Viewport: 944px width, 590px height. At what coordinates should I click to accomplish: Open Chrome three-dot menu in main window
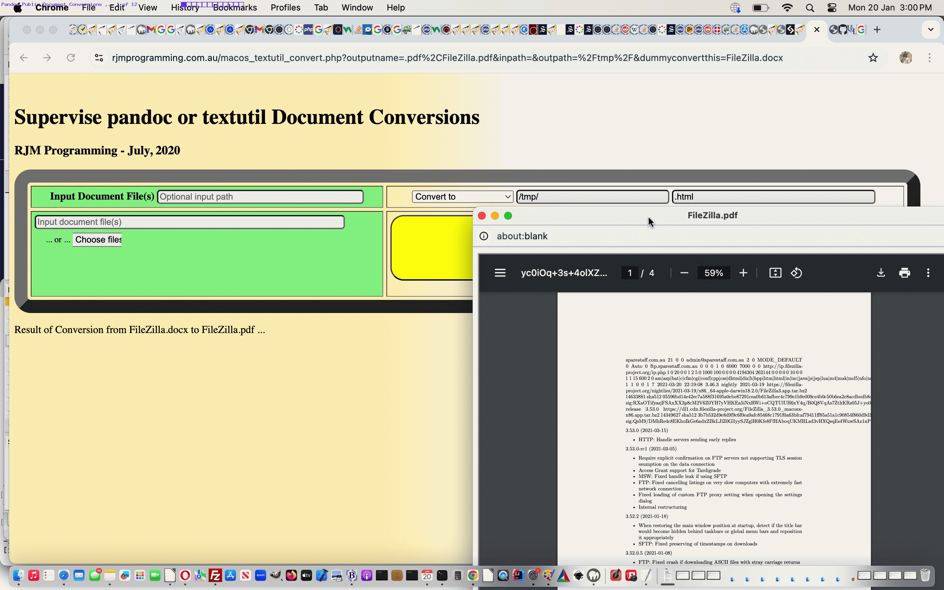coord(930,58)
